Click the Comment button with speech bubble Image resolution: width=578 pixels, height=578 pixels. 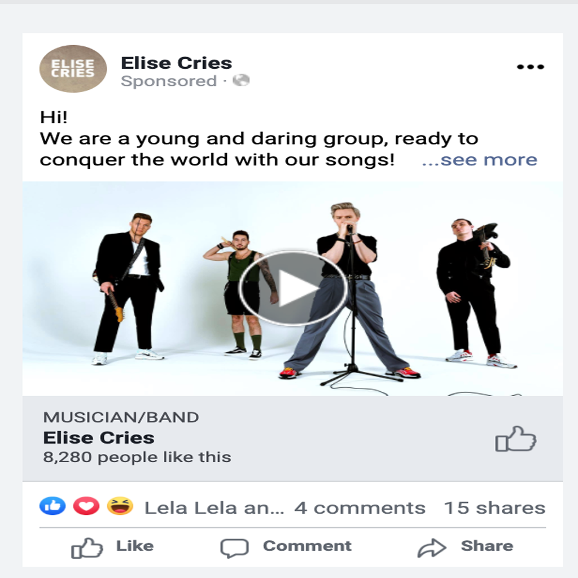[286, 547]
